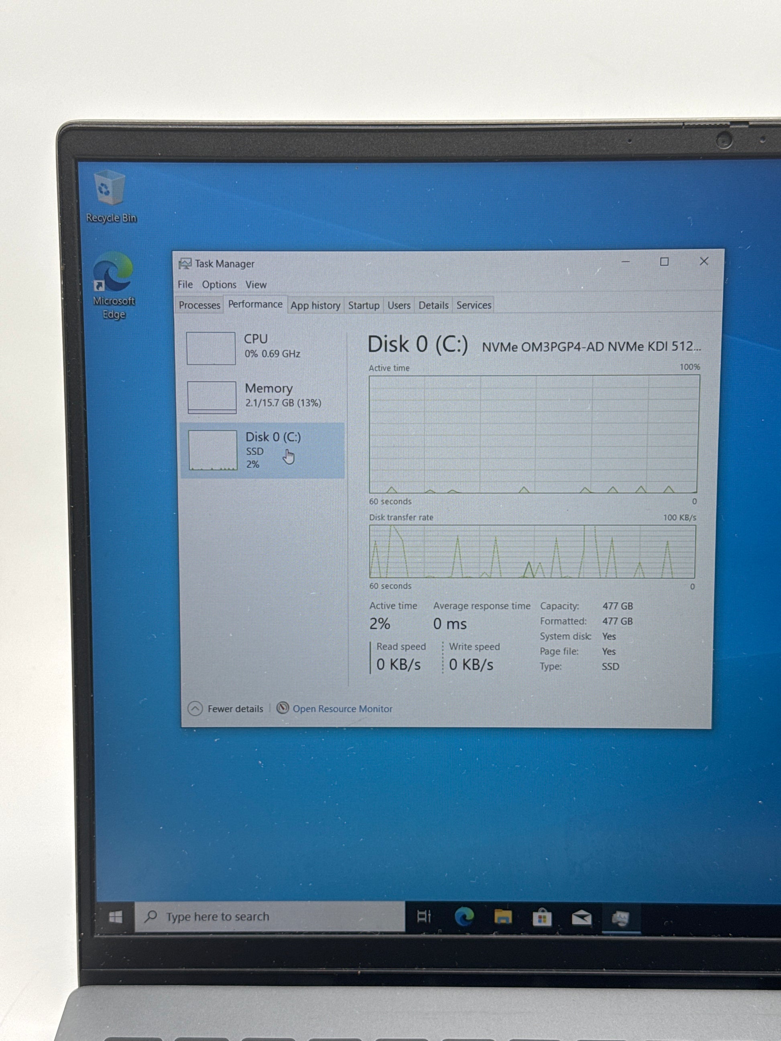Click the Windows Start button
This screenshot has height=1041, width=781.
pyautogui.click(x=115, y=917)
